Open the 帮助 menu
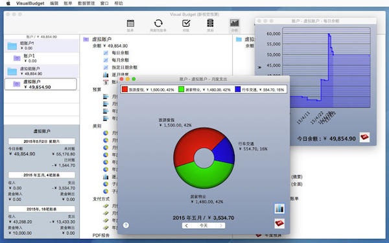This screenshot has height=243, width=389. coord(119,3)
